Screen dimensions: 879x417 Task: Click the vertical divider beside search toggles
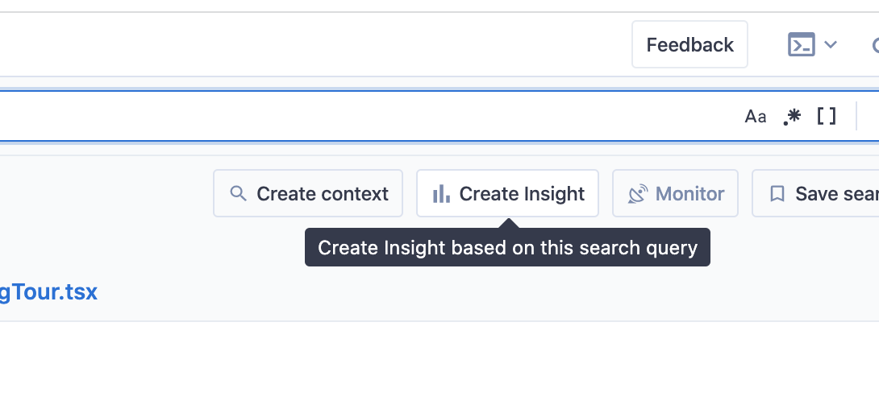click(856, 117)
